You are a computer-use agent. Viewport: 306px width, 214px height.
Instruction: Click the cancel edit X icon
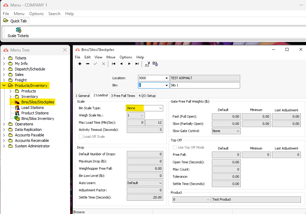point(103,64)
